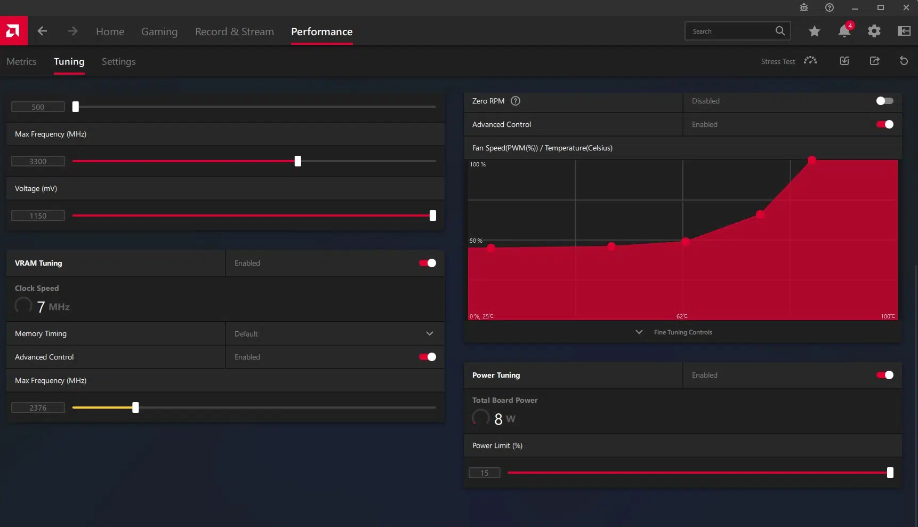Open notifications bell icon
The height and width of the screenshot is (527, 918).
click(844, 31)
